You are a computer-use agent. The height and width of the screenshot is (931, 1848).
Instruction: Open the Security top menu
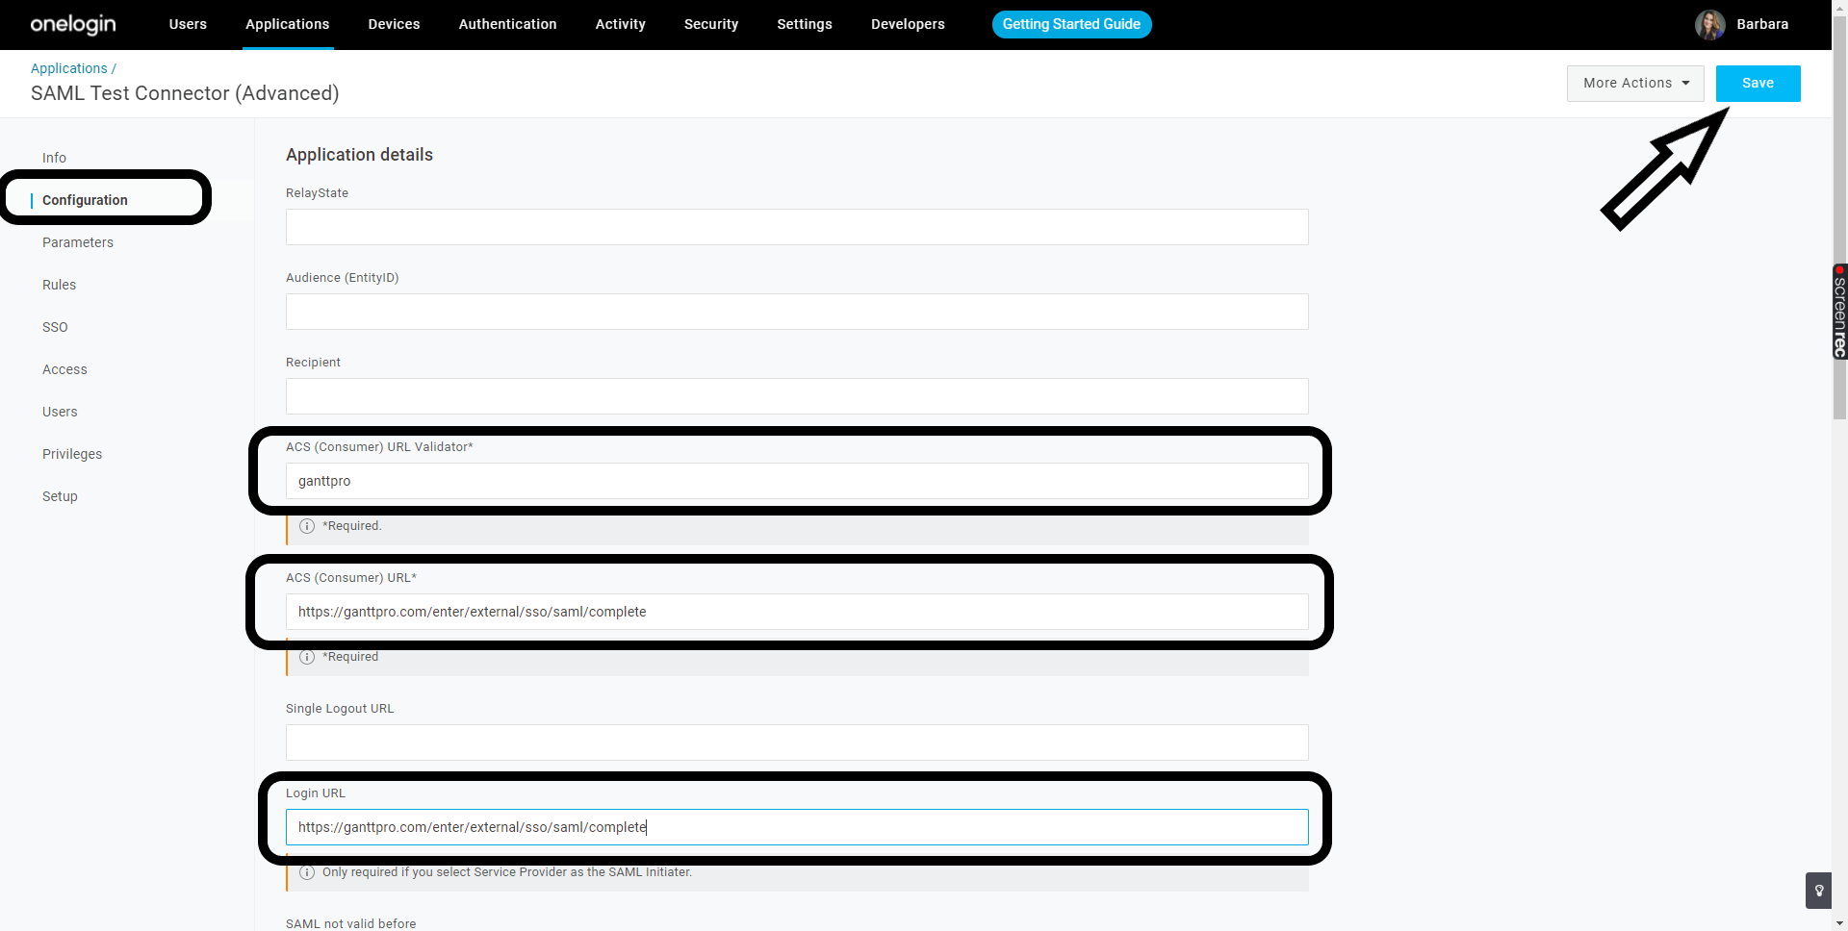pyautogui.click(x=710, y=24)
